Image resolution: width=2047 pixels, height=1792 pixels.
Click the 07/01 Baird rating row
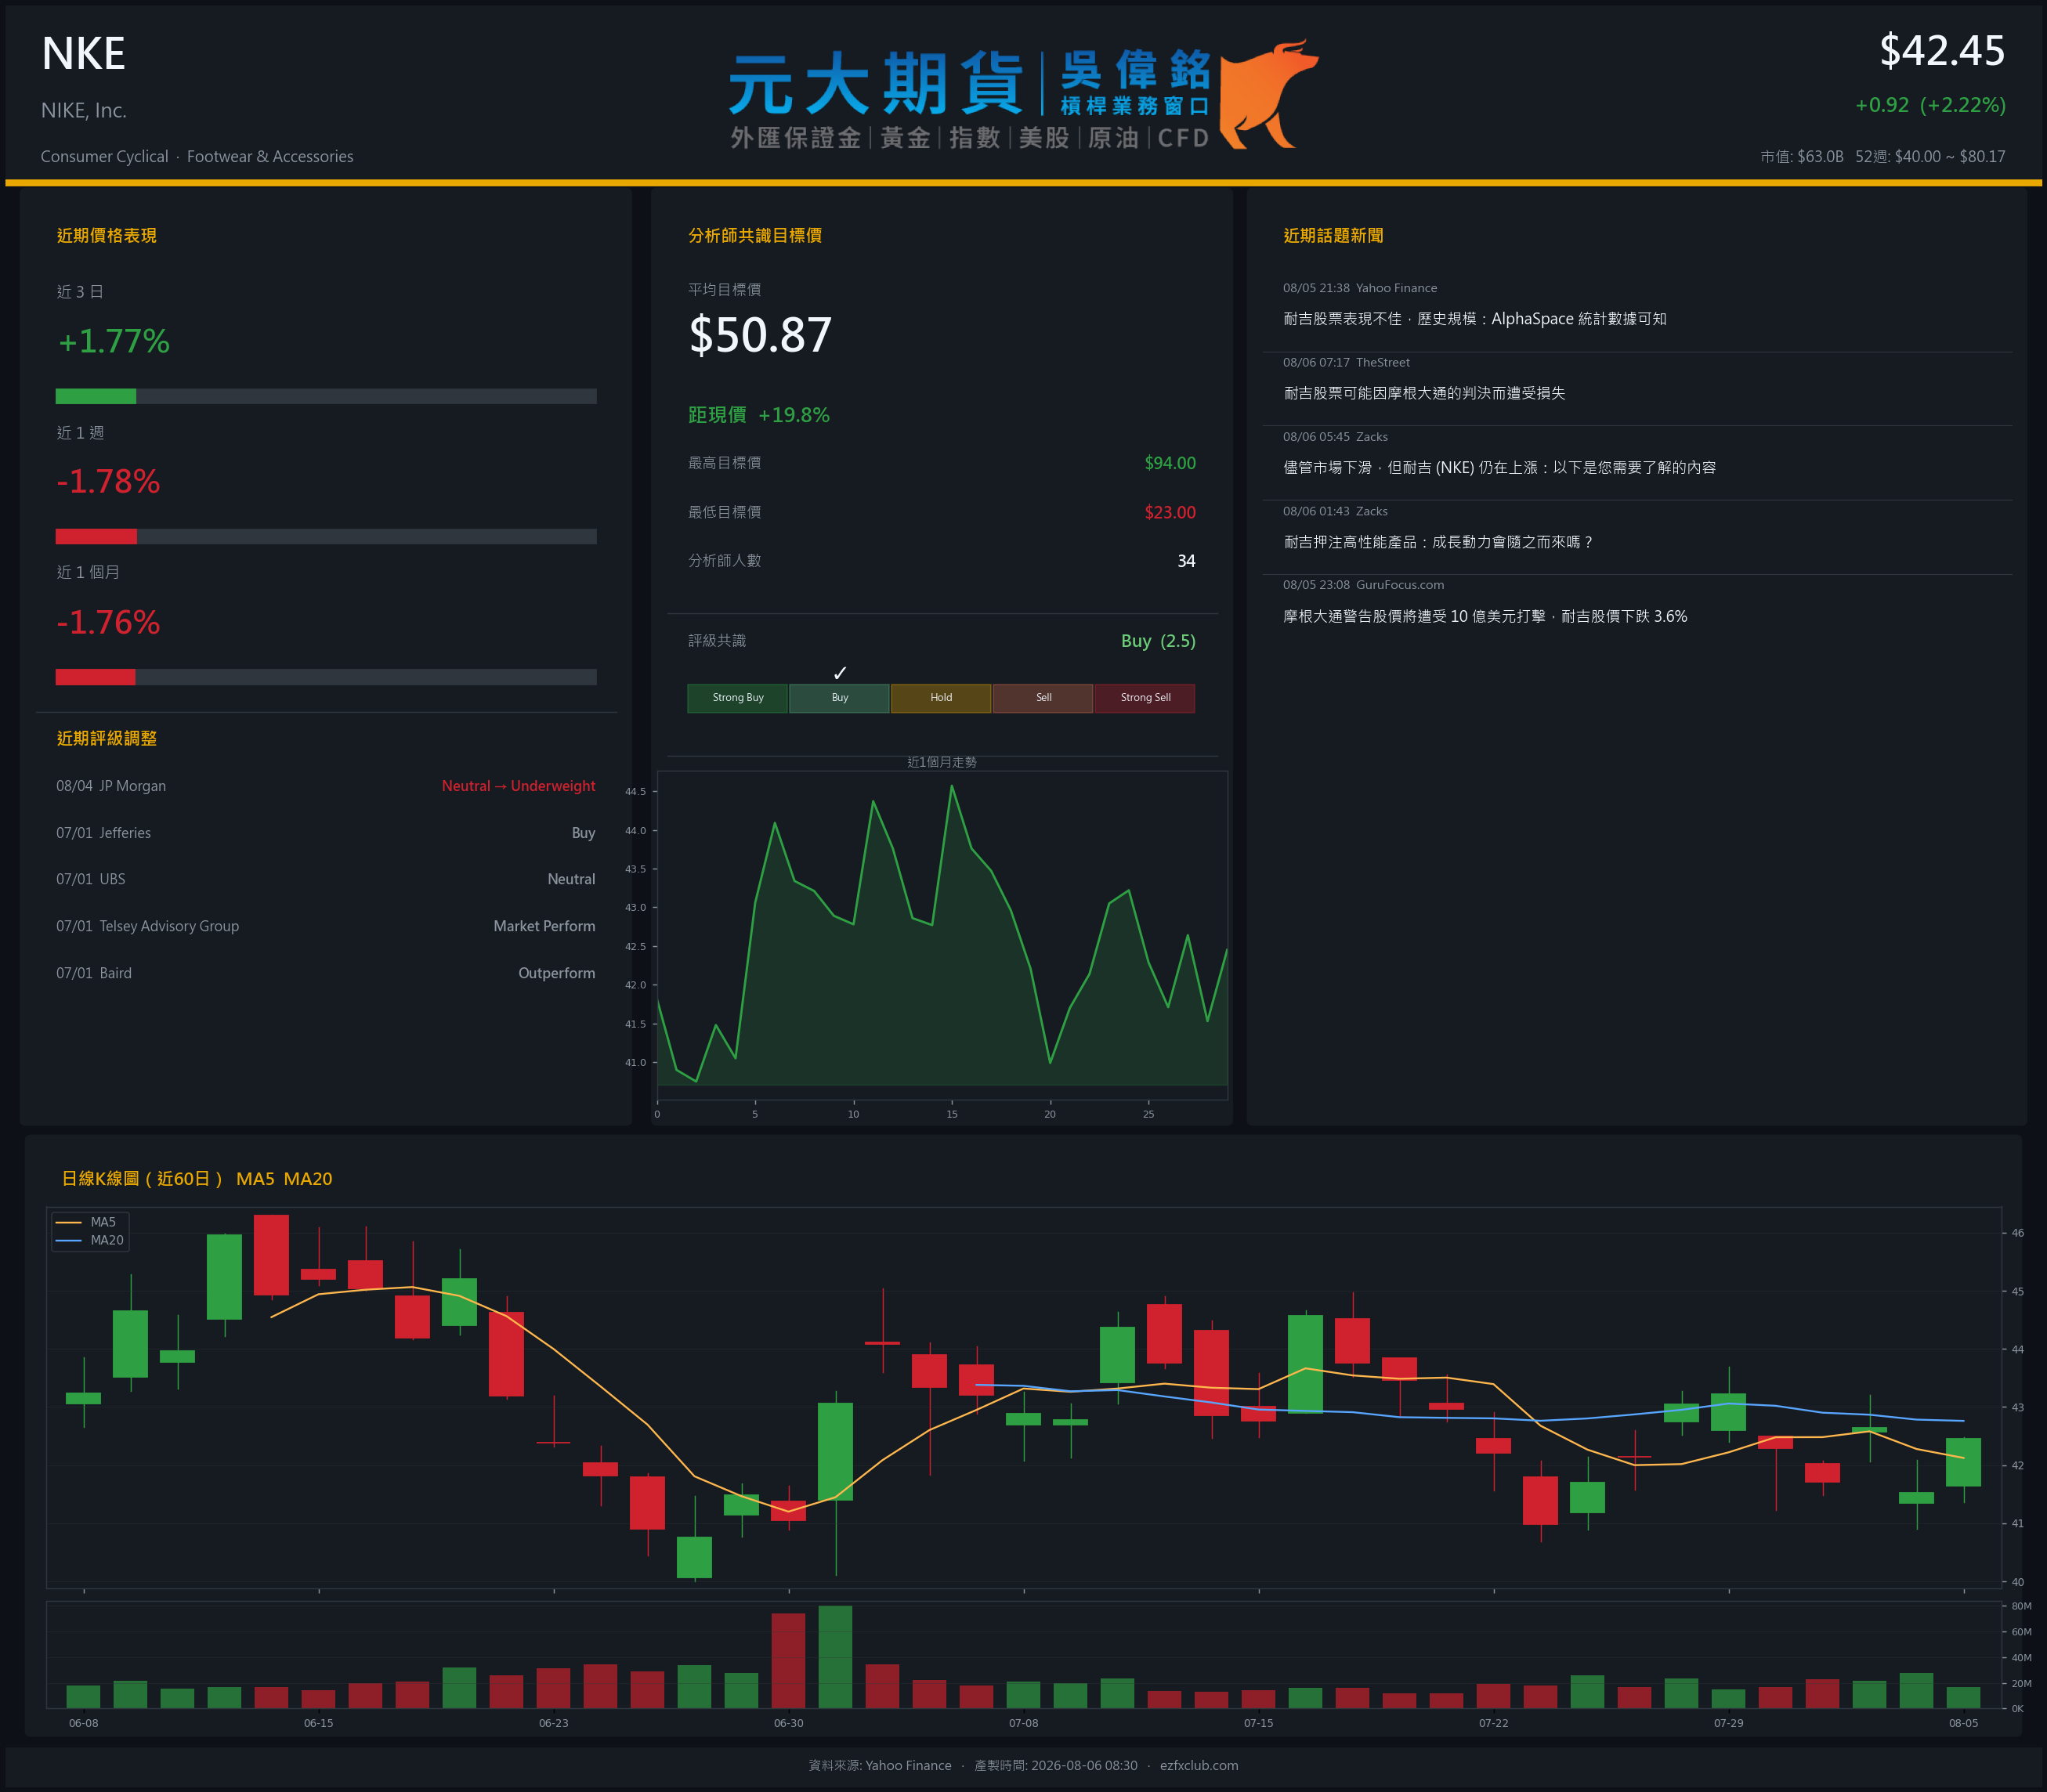[x=326, y=973]
